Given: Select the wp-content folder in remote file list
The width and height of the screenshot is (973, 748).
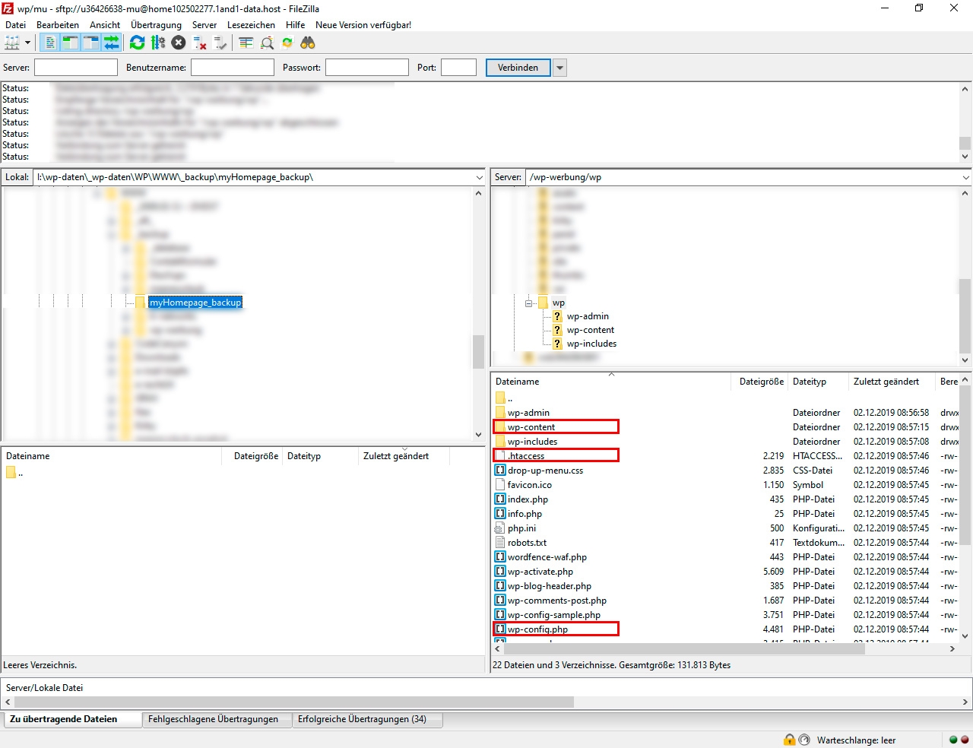Looking at the screenshot, I should [x=531, y=427].
